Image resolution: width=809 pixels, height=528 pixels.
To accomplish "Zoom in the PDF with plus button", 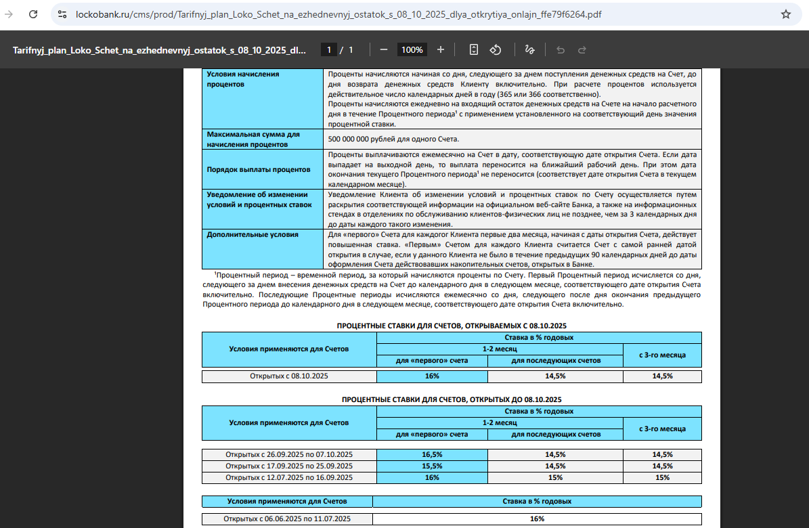I will [x=441, y=49].
